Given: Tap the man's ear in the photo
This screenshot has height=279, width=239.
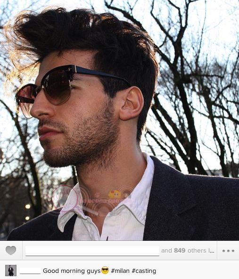Looking at the screenshot, I should (x=132, y=104).
